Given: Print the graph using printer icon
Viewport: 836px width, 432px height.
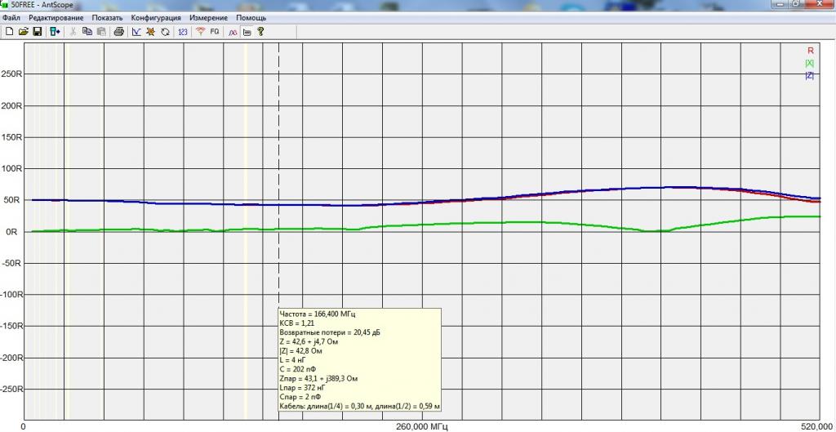Looking at the screenshot, I should coord(119,32).
